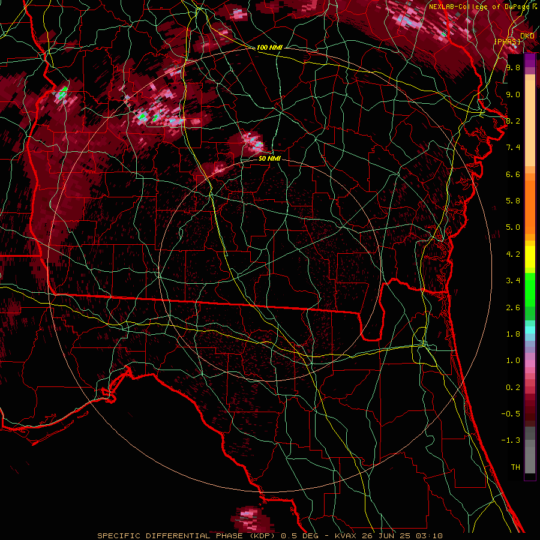Pick the purple swatch on the color bar
Image resolution: width=540 pixels, height=540 pixels.
tap(530, 61)
